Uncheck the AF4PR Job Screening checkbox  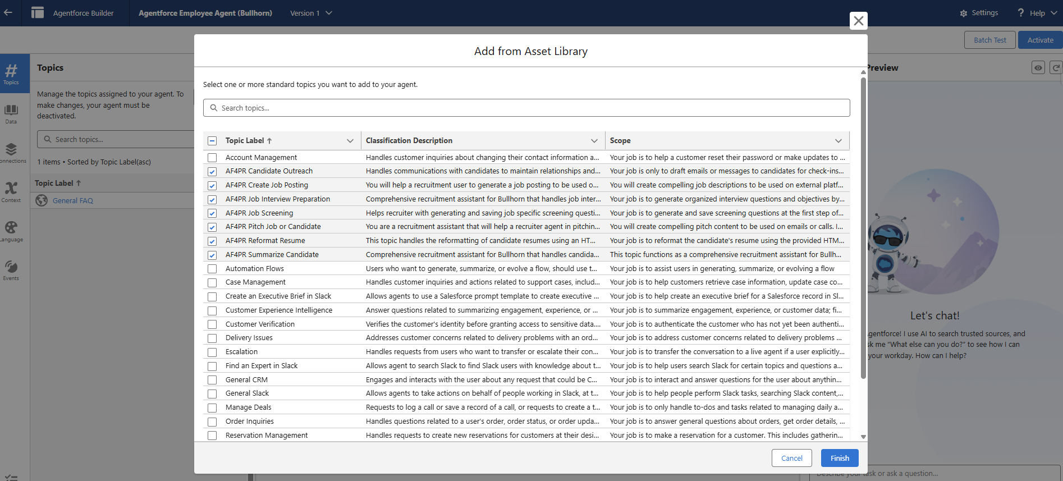pos(212,213)
